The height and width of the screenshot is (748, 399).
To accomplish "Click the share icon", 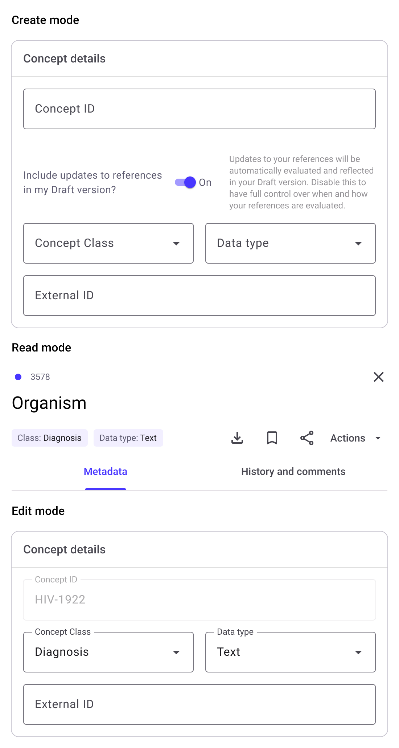I will point(307,438).
